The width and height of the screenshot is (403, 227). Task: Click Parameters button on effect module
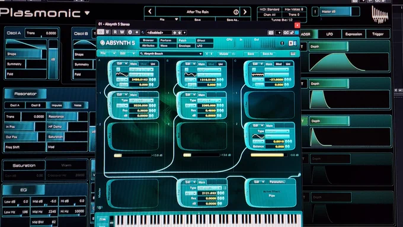click(x=277, y=182)
